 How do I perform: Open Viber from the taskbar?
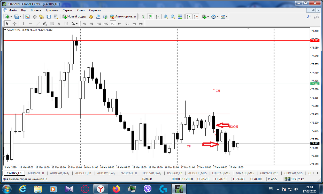(148, 189)
